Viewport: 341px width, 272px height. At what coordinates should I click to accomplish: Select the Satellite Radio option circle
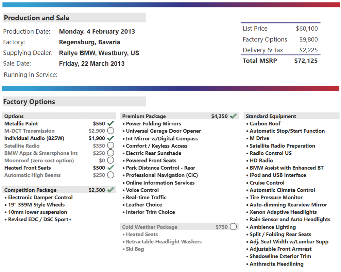tap(111, 146)
